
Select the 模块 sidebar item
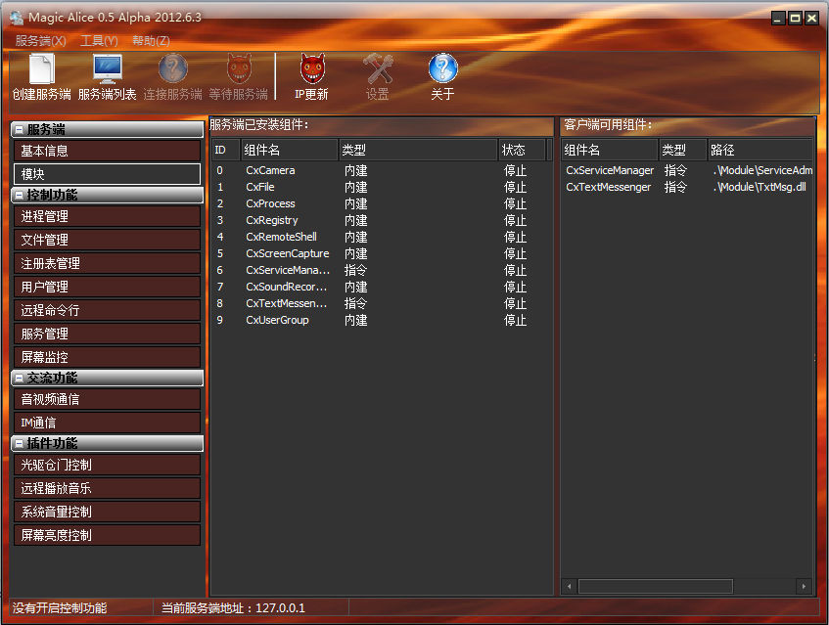[108, 174]
